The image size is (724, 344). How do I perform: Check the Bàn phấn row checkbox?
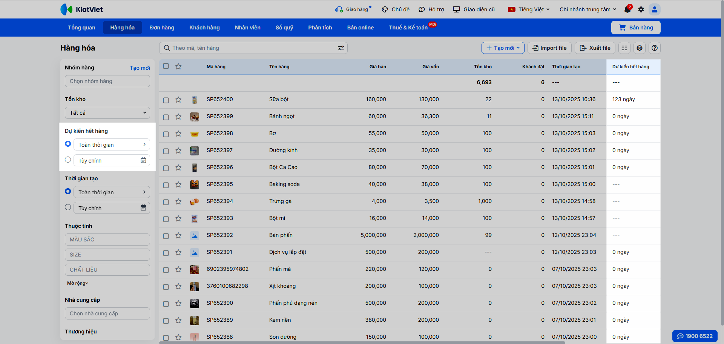tap(166, 236)
